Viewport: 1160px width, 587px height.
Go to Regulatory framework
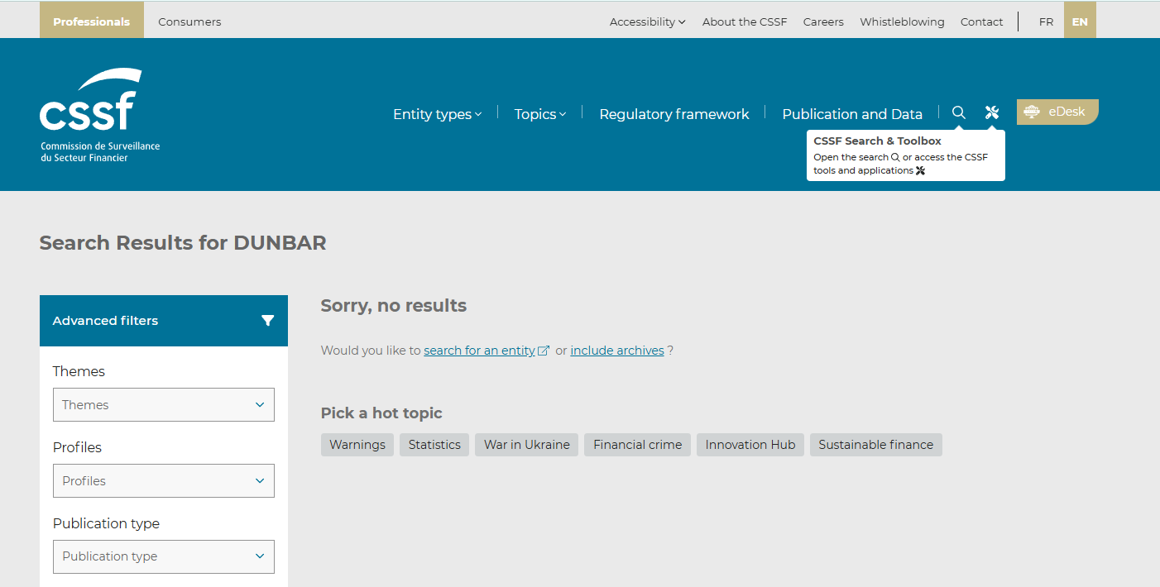point(673,114)
